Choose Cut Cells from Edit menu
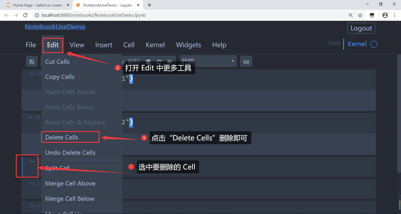The height and width of the screenshot is (214, 401). pos(82,62)
